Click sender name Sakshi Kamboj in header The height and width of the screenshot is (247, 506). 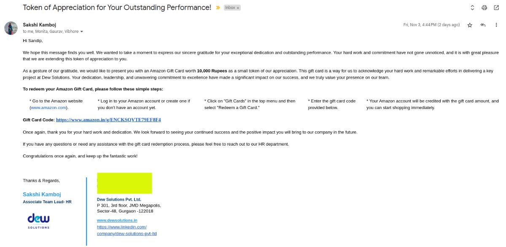[39, 25]
